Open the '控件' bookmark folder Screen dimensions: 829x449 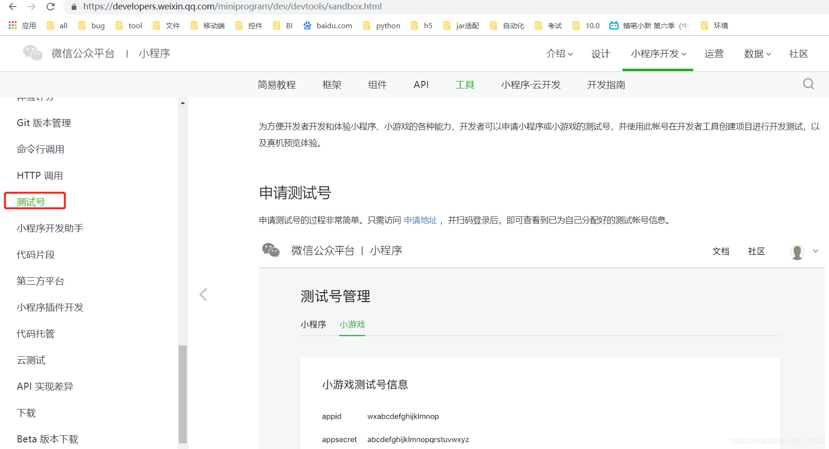[249, 25]
